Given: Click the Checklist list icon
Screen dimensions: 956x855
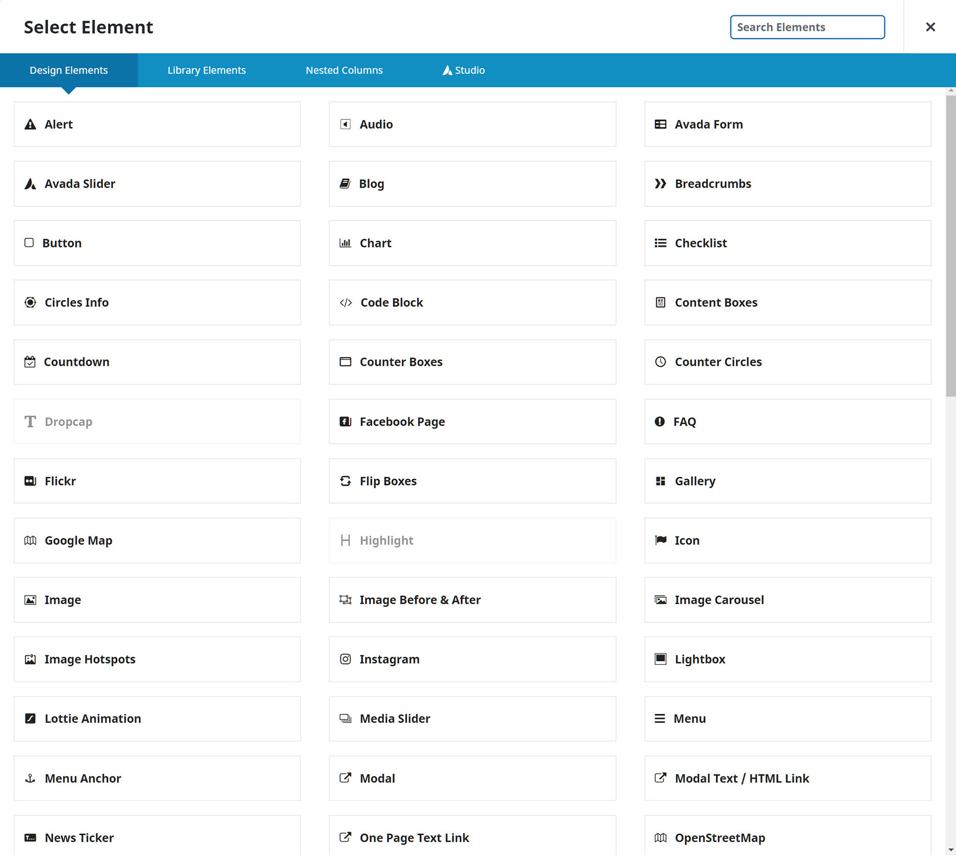Looking at the screenshot, I should [x=660, y=243].
